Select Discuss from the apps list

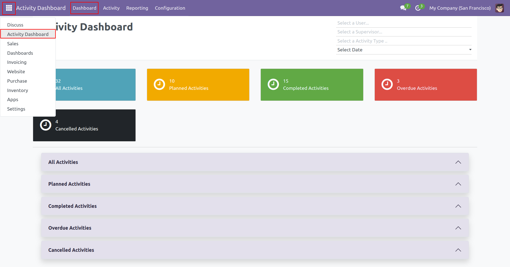click(28, 25)
